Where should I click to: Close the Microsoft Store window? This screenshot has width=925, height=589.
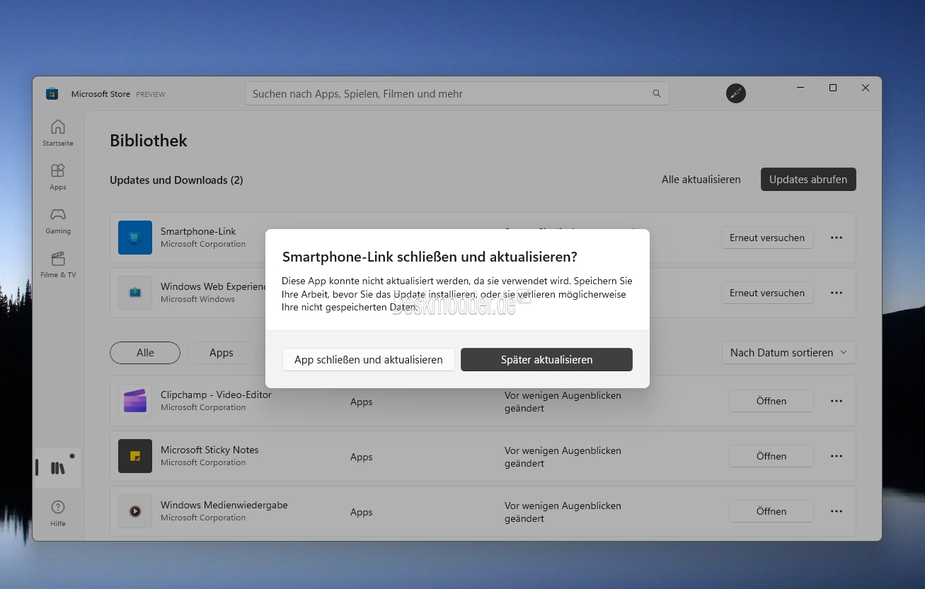[x=866, y=88]
